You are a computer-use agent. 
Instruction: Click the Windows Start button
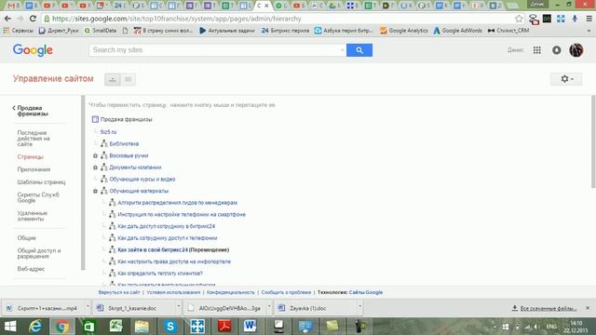pos(10,327)
